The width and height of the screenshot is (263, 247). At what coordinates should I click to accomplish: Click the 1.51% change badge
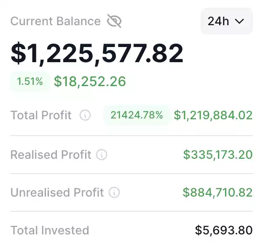(30, 81)
